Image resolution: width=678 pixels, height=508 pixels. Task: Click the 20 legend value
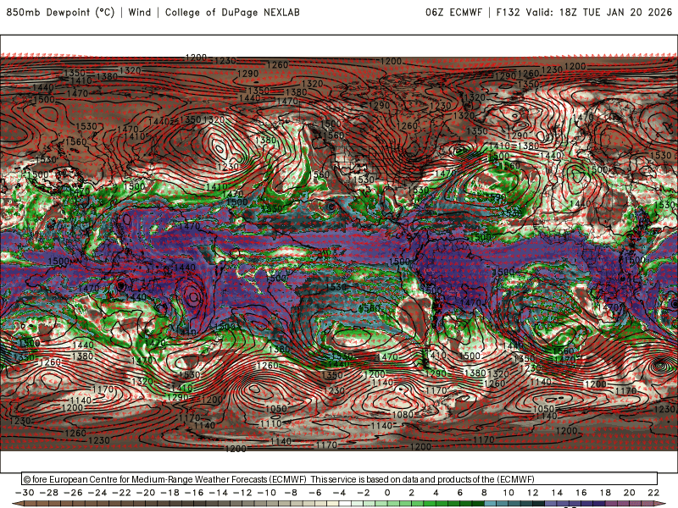coord(630,493)
